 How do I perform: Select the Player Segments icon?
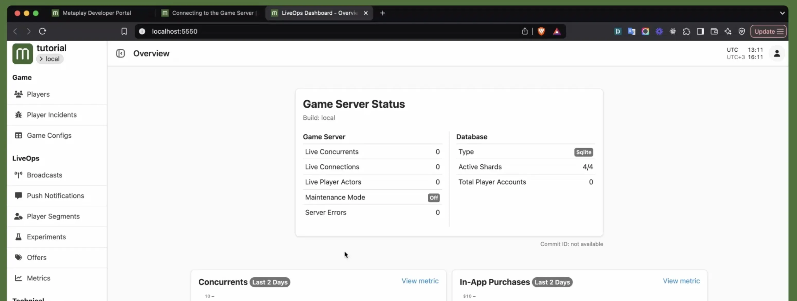pos(19,216)
